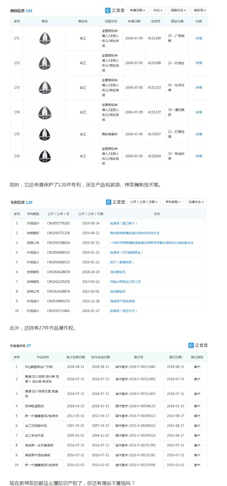Image resolution: width=227 pixels, height=486 pixels.
Task: Select work name 财神脸谱剪纸
Action: [34, 406]
